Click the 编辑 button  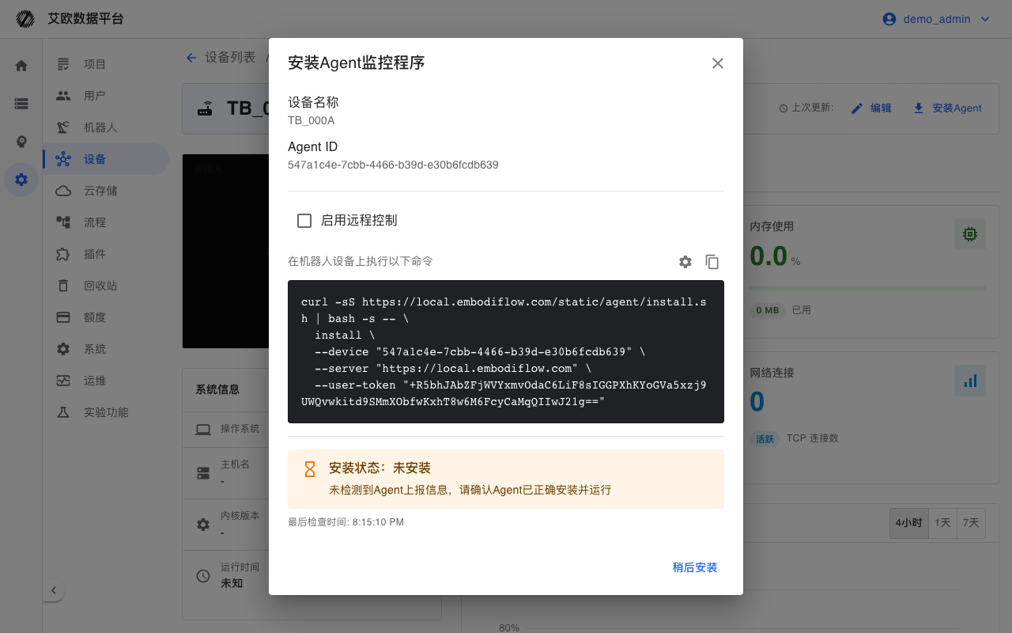[871, 108]
